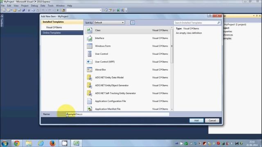Click the Paste toolbar icon
262x147 pixels.
click(38, 10)
